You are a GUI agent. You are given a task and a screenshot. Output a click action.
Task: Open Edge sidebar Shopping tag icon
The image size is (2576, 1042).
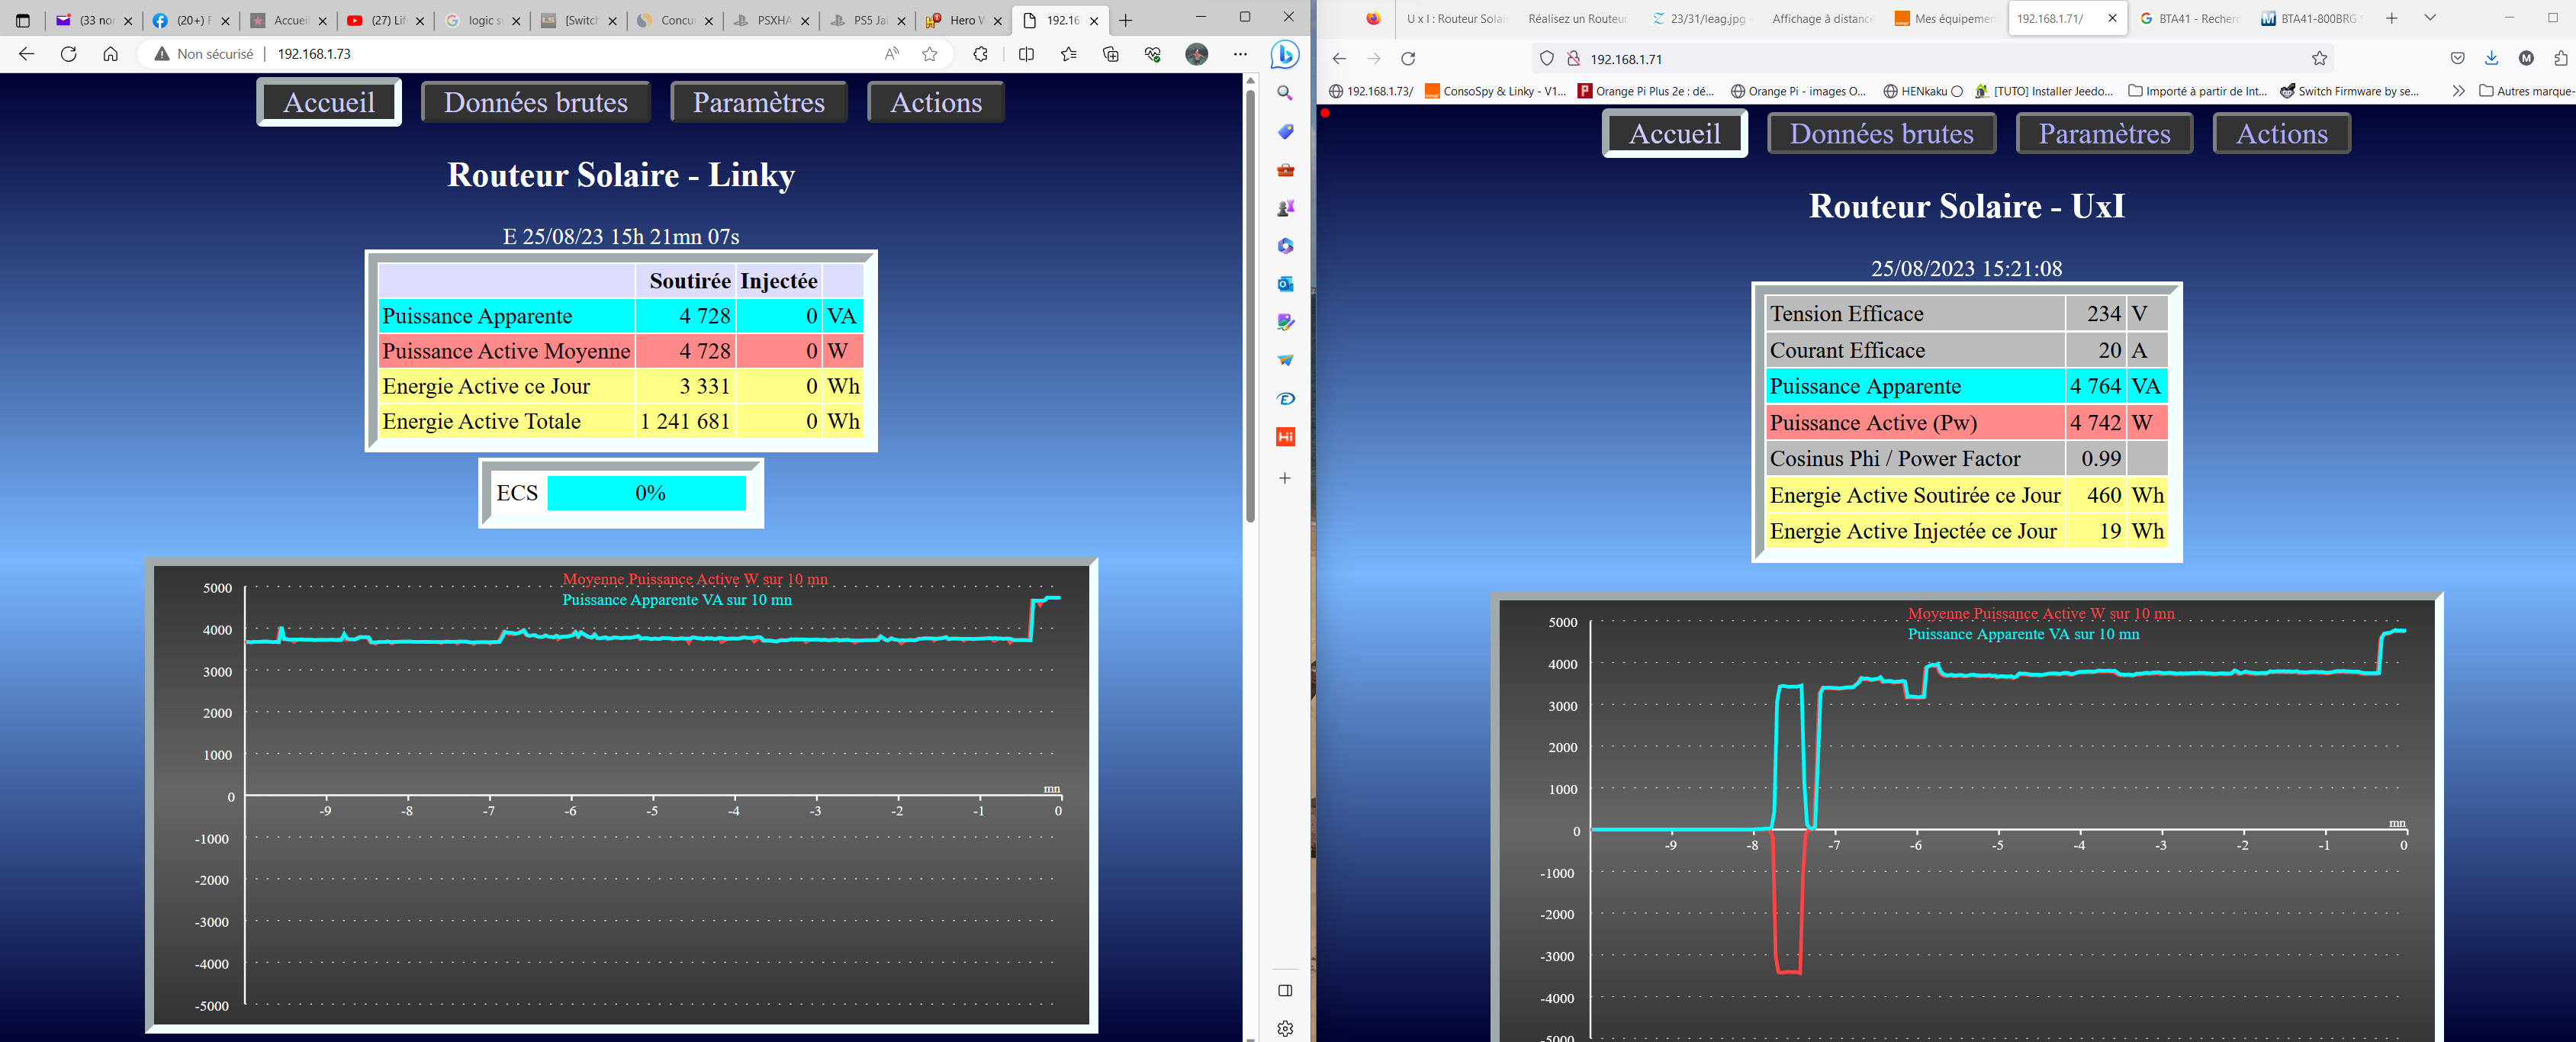coord(1285,131)
